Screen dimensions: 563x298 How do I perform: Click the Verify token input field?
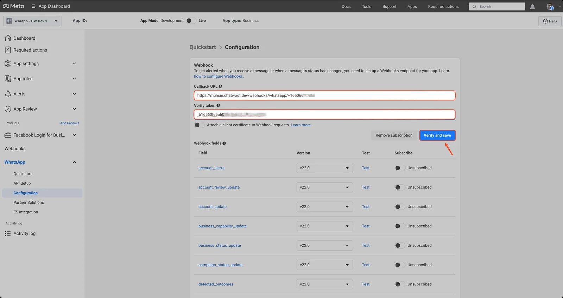[x=324, y=114]
